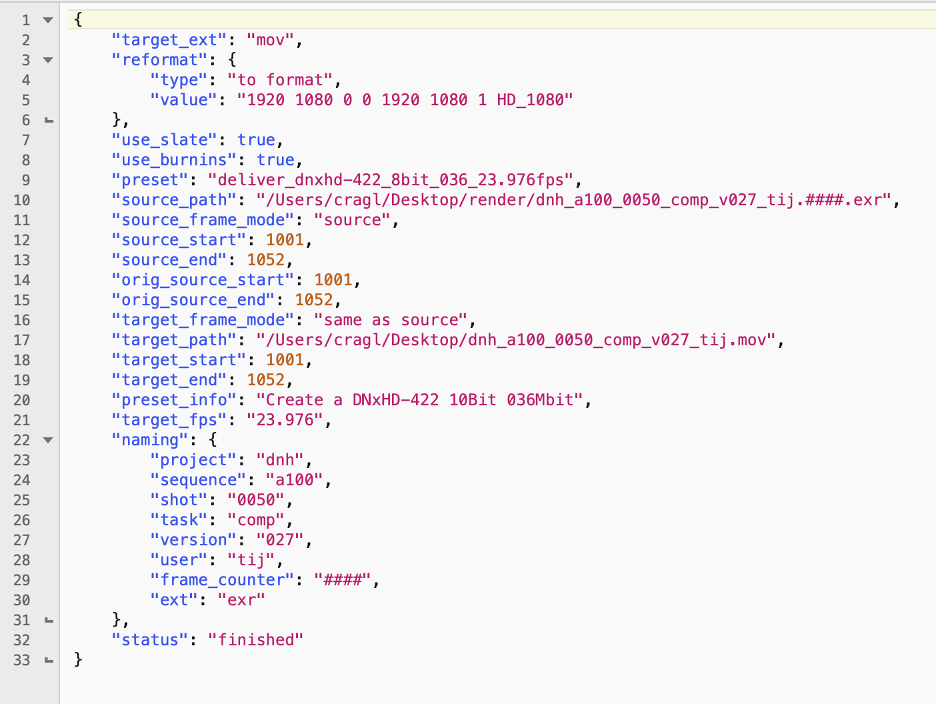Click the 1001 value of "source_start"
Image resolution: width=936 pixels, height=704 pixels.
[x=285, y=240]
